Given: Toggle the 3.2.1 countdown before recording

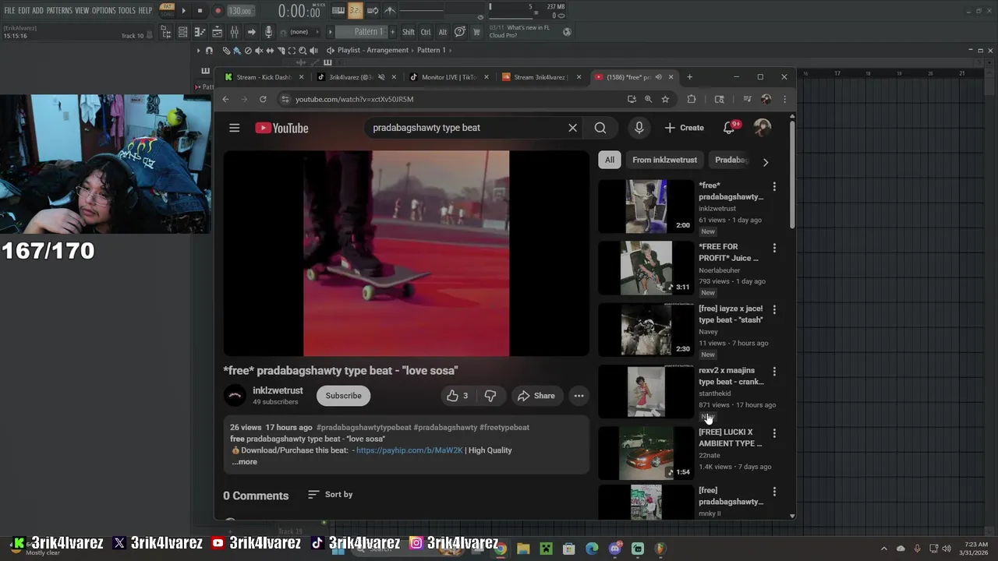Looking at the screenshot, I should click(355, 11).
